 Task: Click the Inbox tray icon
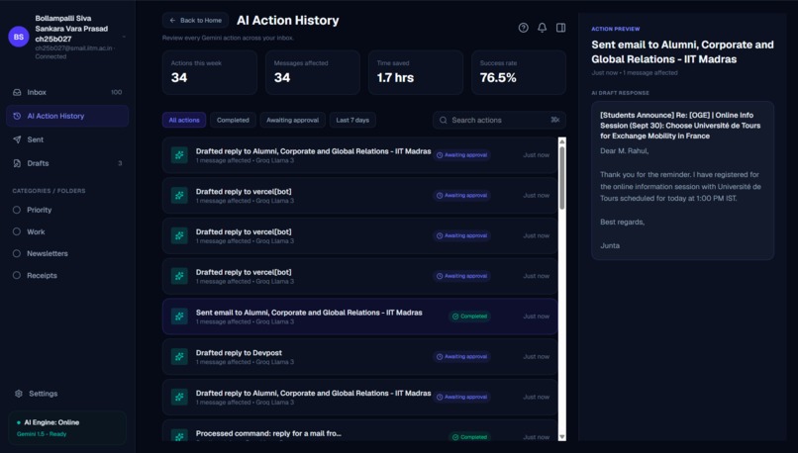[17, 92]
